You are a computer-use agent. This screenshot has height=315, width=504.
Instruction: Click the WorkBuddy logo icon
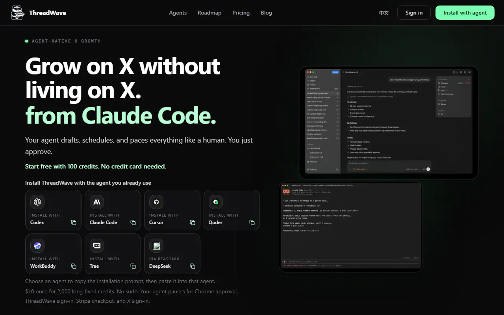pyautogui.click(x=37, y=246)
